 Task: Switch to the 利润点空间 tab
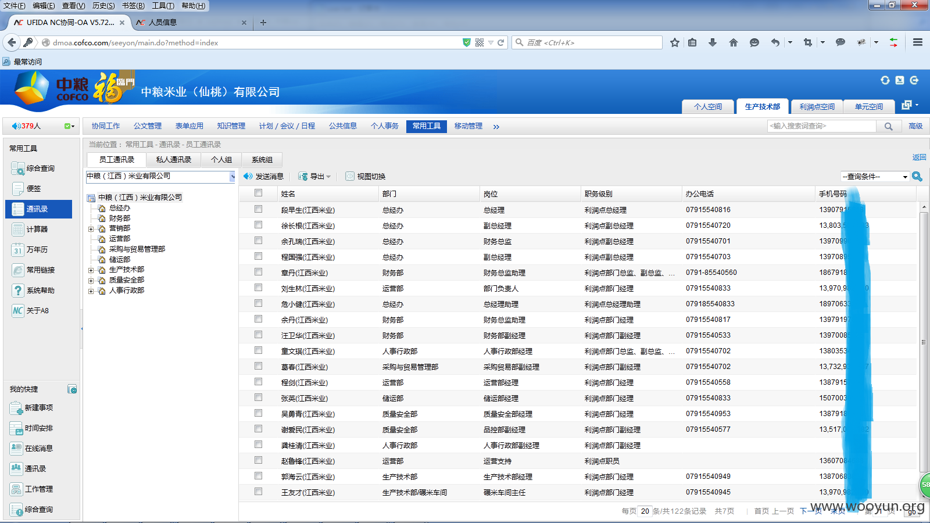(x=817, y=106)
